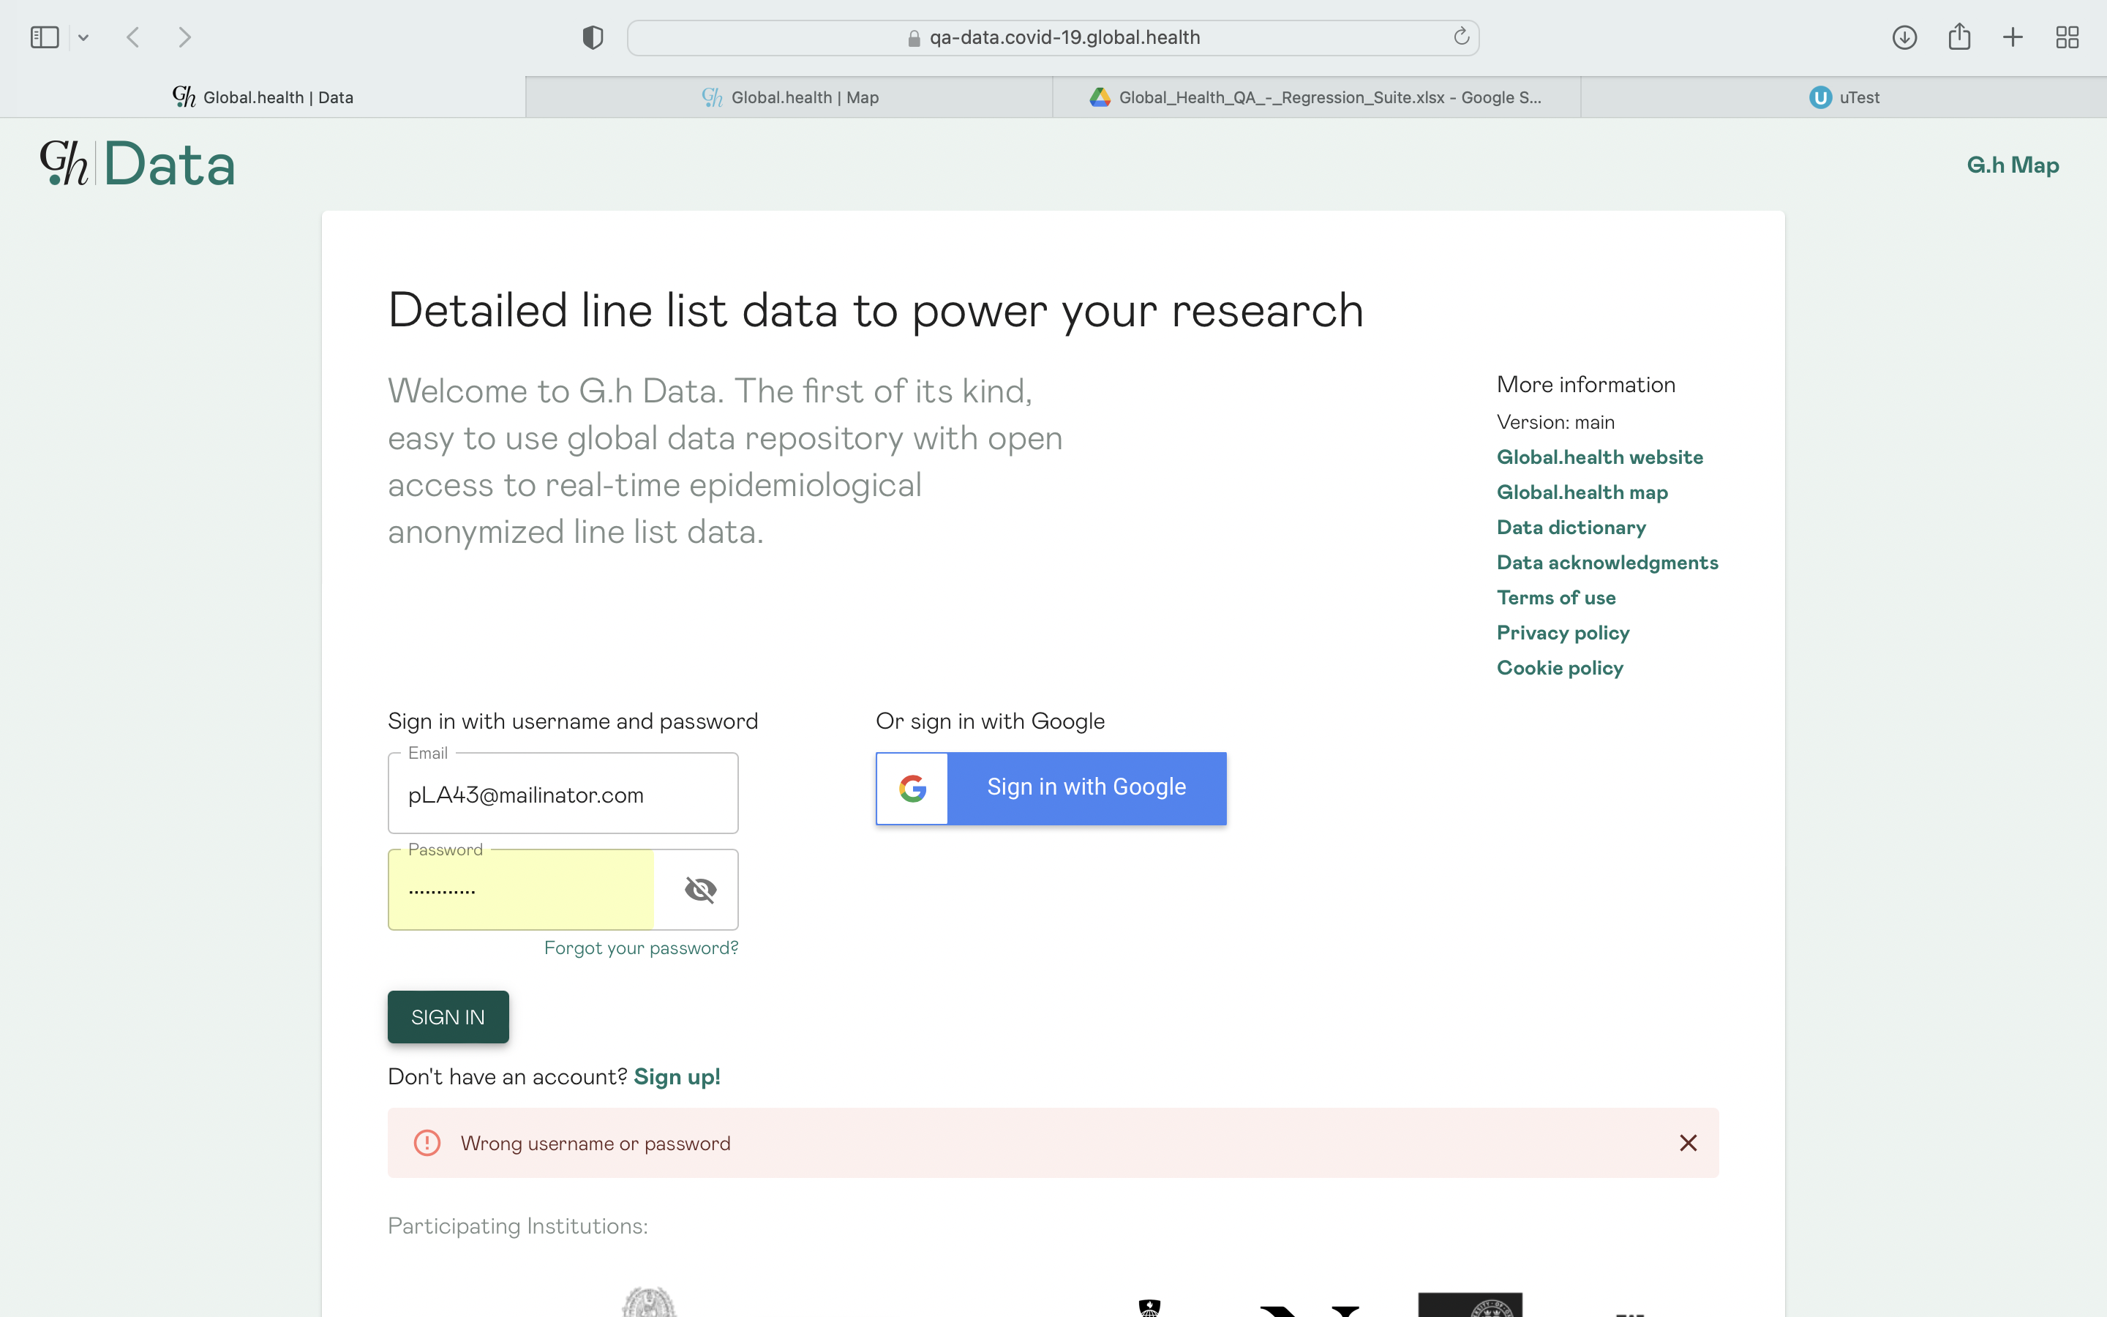This screenshot has height=1317, width=2107.
Task: Switch to the uTest tab
Action: pyautogui.click(x=1844, y=97)
